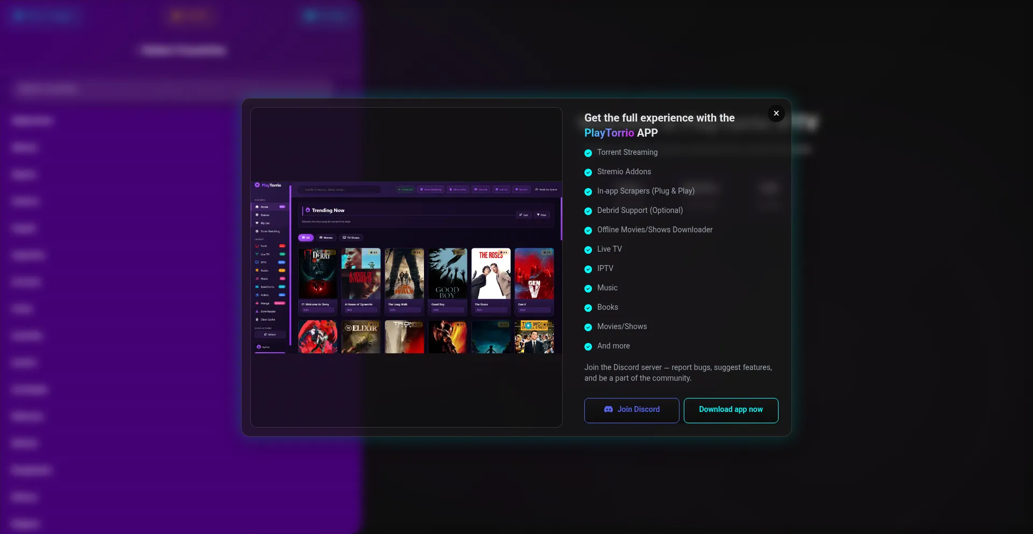Click the search field in the preview
1033x534 pixels.
[x=339, y=190]
